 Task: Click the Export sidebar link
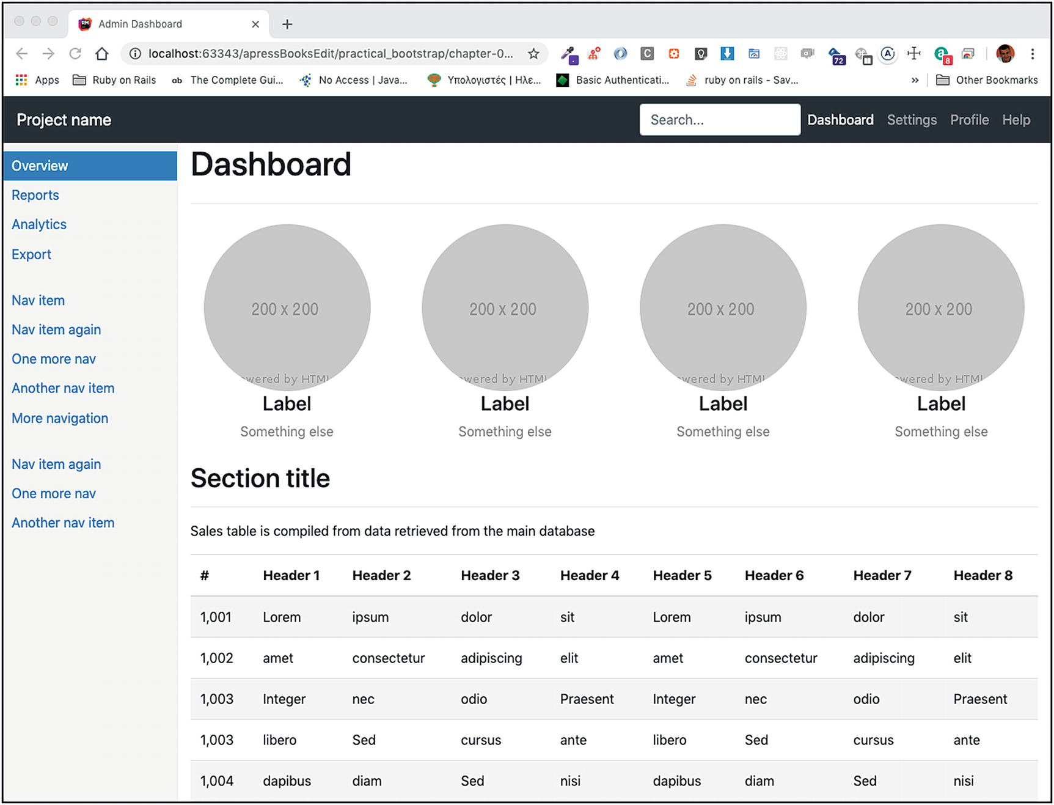click(x=31, y=254)
